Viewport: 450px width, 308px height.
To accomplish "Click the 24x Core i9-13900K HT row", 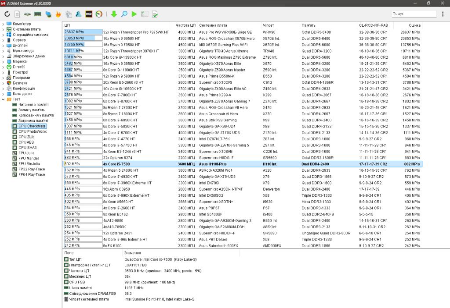I will [x=243, y=57].
